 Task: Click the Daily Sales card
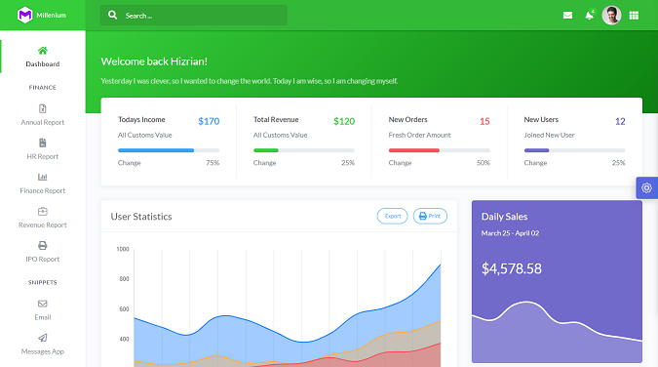tap(557, 281)
